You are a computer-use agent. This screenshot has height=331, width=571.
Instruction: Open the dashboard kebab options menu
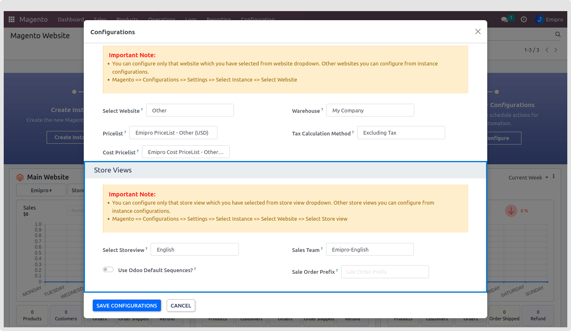coord(554,177)
